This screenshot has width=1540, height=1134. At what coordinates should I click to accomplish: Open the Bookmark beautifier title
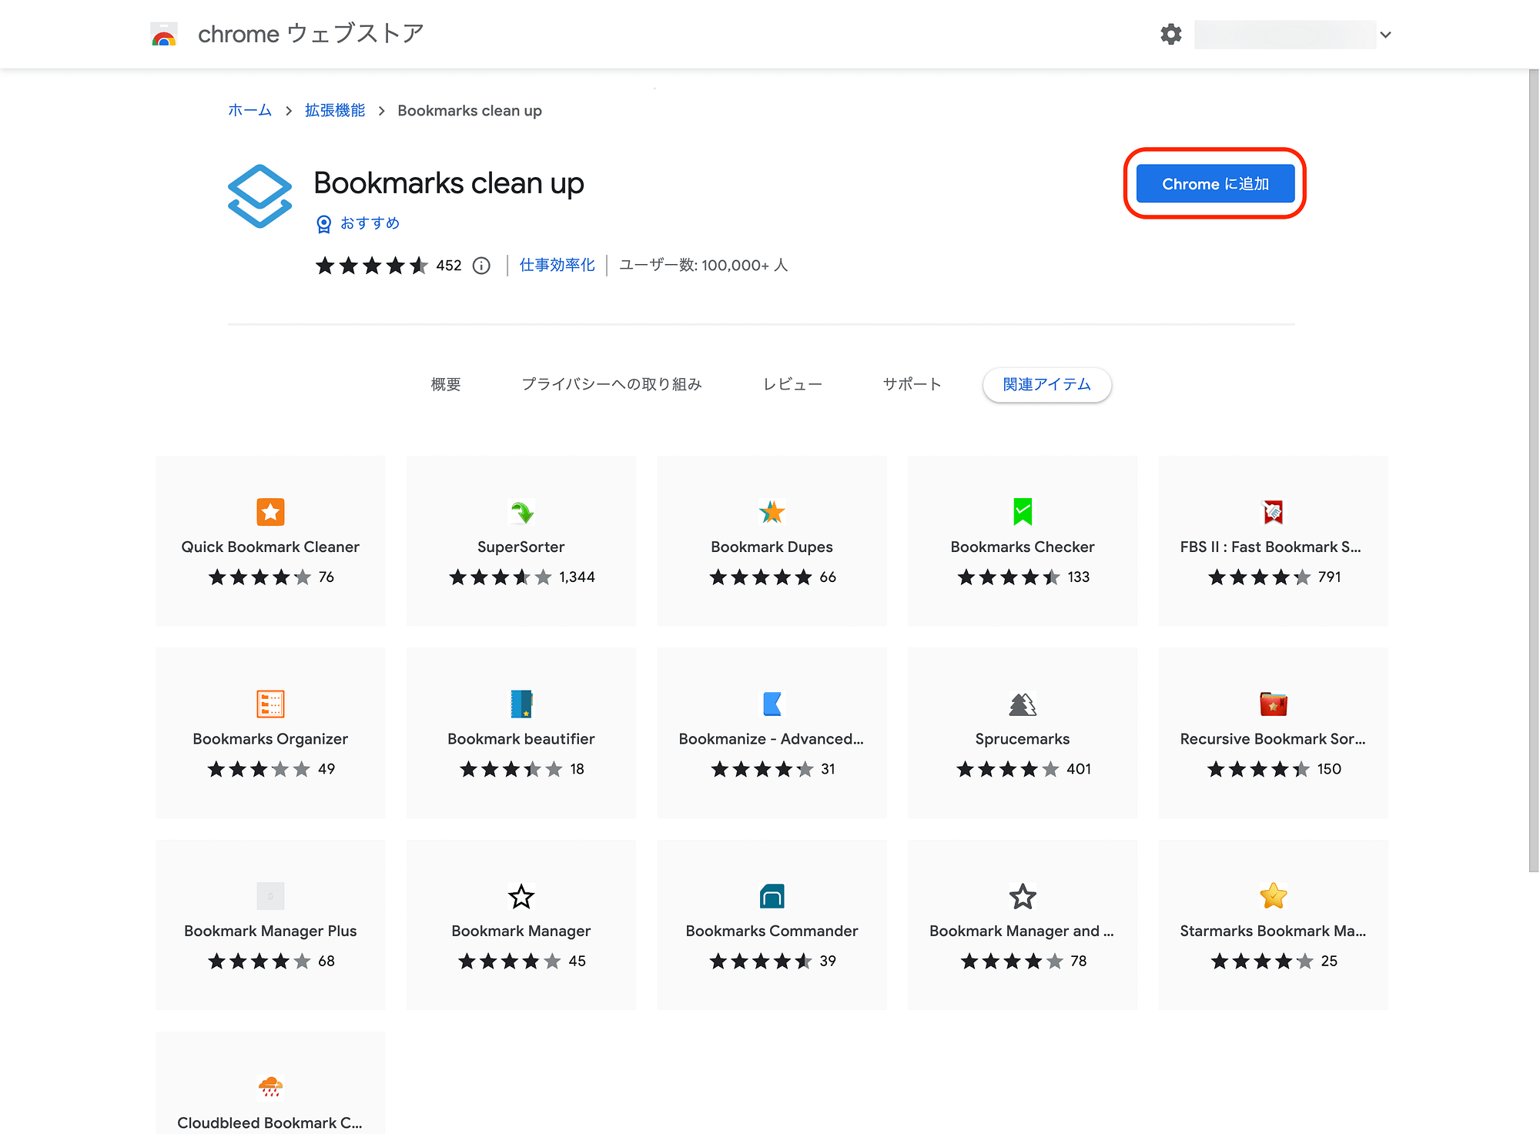[521, 739]
